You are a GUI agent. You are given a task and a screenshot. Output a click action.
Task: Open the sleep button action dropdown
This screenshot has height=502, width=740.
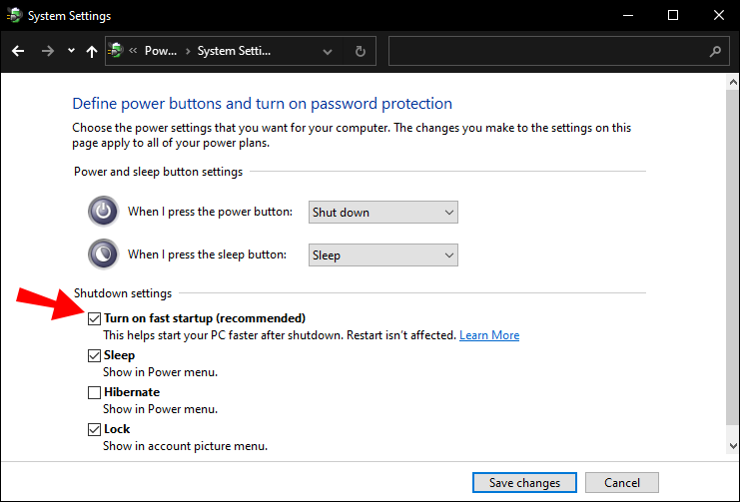coord(382,254)
